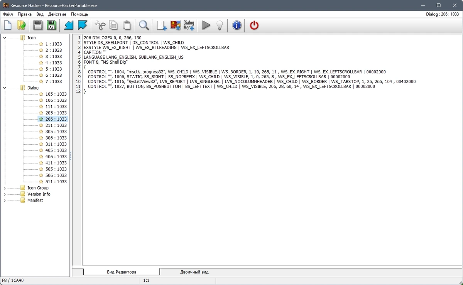This screenshot has width=463, height=285.
Task: Click the Version Info folder label
Action: coord(39,194)
